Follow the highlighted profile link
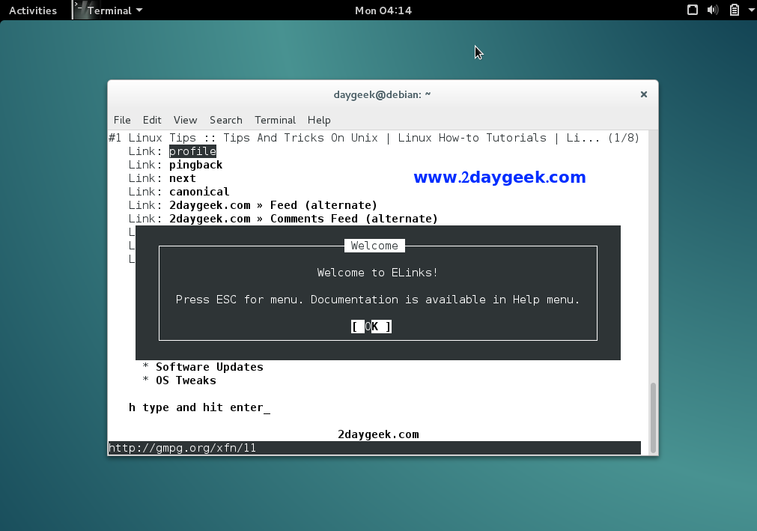 coord(192,151)
